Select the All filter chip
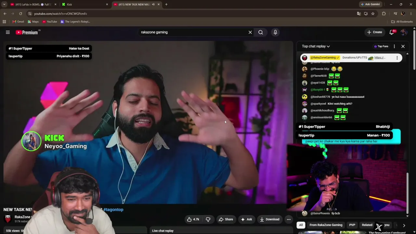 pyautogui.click(x=301, y=225)
